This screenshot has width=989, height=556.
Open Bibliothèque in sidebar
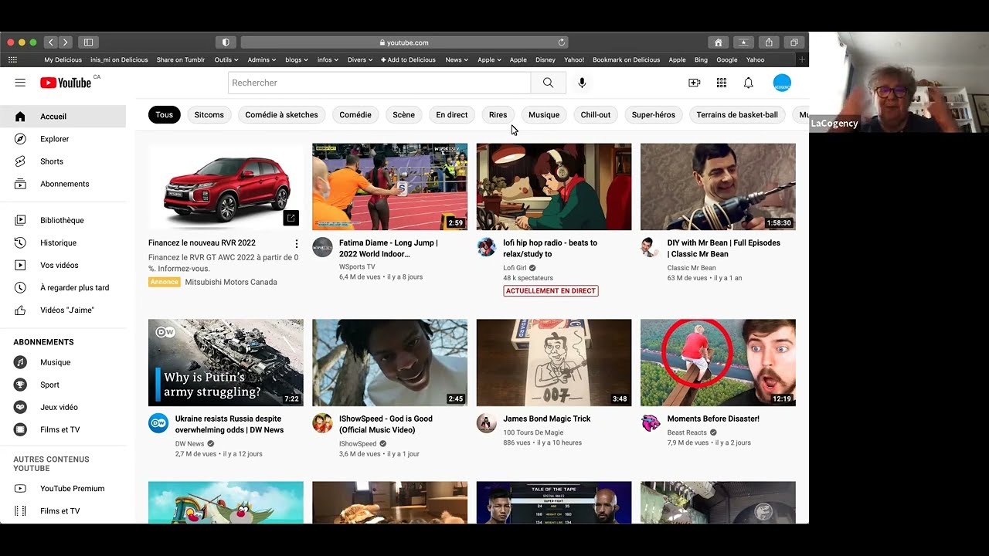pos(63,220)
